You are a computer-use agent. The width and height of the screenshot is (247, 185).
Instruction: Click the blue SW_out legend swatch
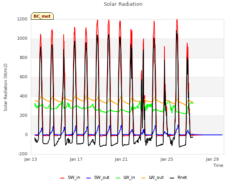89,178
